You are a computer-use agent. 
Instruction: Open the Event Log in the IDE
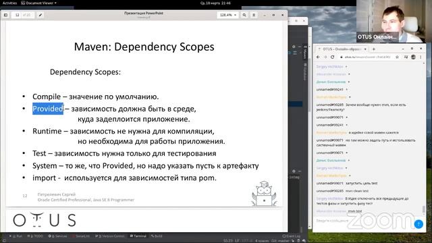tap(291, 236)
